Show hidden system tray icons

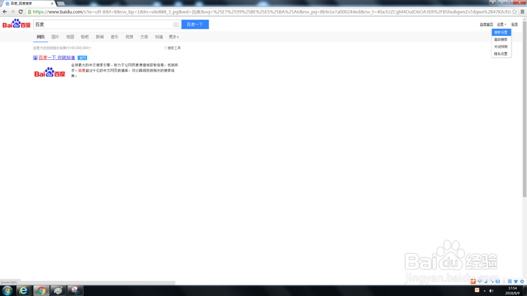pyautogui.click(x=484, y=291)
